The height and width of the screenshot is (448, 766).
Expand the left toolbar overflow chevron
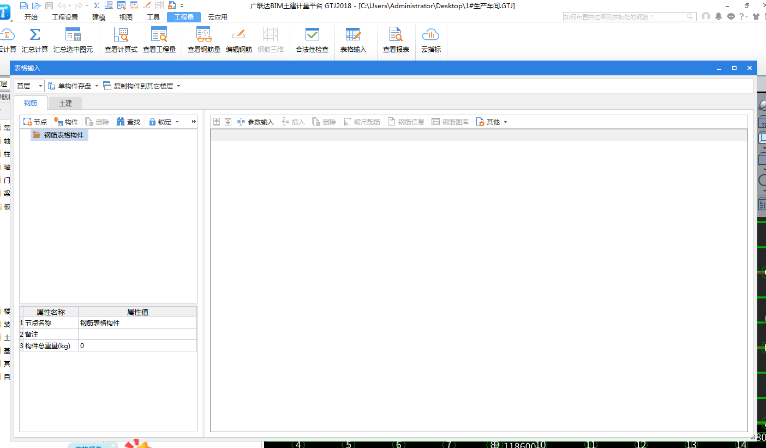pyautogui.click(x=194, y=122)
